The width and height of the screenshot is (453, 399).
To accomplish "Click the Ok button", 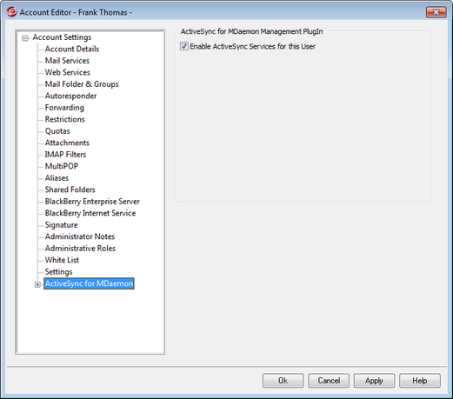I will click(283, 381).
